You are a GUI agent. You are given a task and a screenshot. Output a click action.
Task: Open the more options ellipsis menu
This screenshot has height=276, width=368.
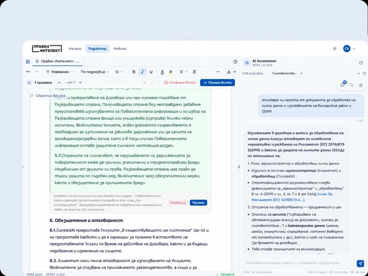[x=218, y=72]
